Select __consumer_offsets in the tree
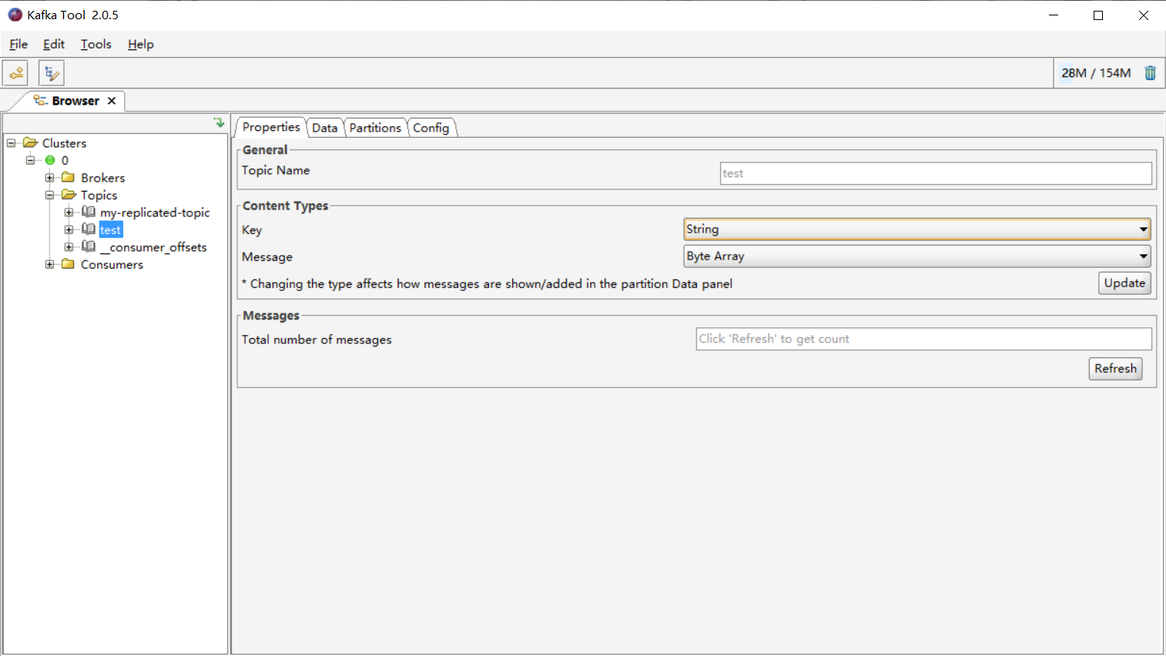The height and width of the screenshot is (656, 1166). coord(153,247)
